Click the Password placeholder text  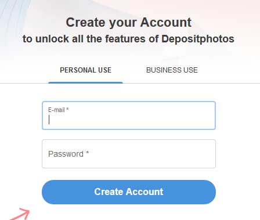coord(66,154)
